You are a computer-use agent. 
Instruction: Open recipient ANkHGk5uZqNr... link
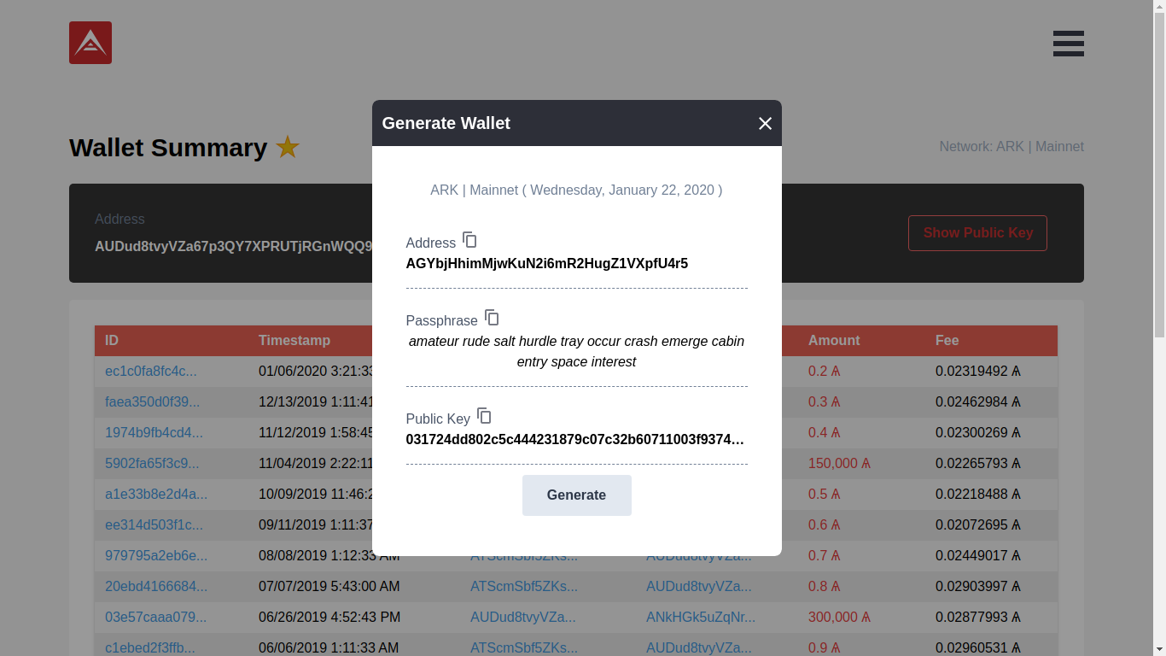(701, 618)
